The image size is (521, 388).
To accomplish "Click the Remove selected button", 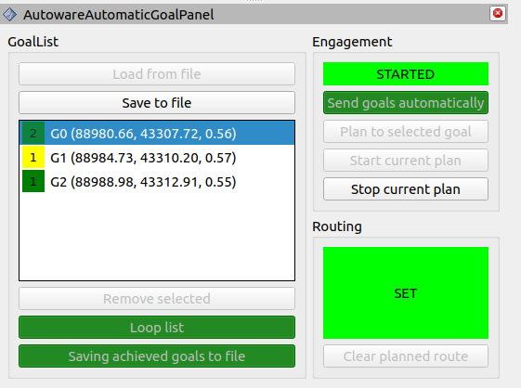I will [157, 299].
